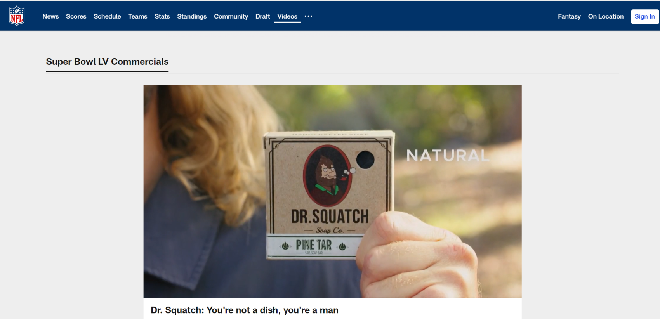The image size is (660, 319).
Task: Open the News section
Action: pyautogui.click(x=50, y=16)
